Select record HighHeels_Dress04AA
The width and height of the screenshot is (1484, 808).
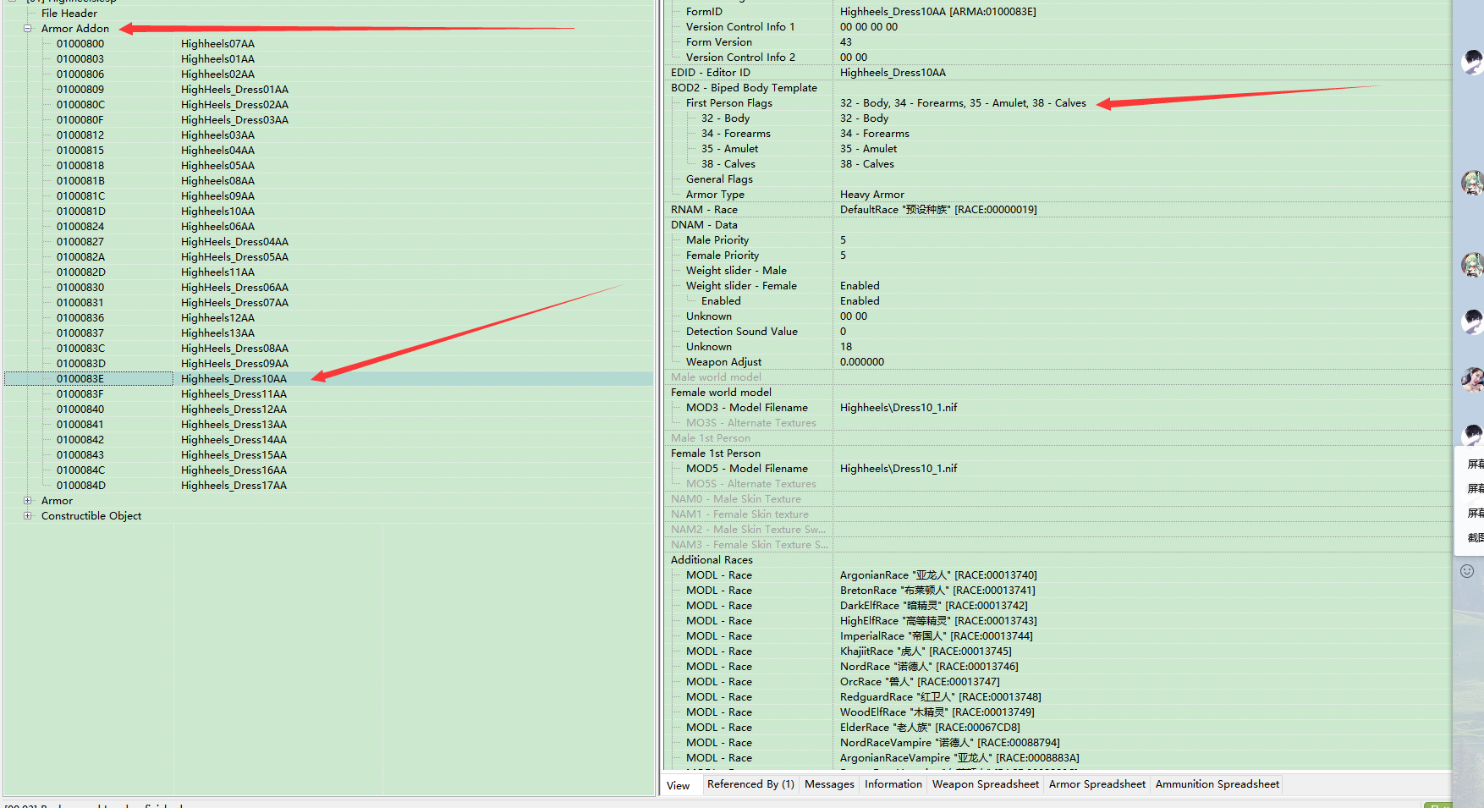[x=234, y=241]
